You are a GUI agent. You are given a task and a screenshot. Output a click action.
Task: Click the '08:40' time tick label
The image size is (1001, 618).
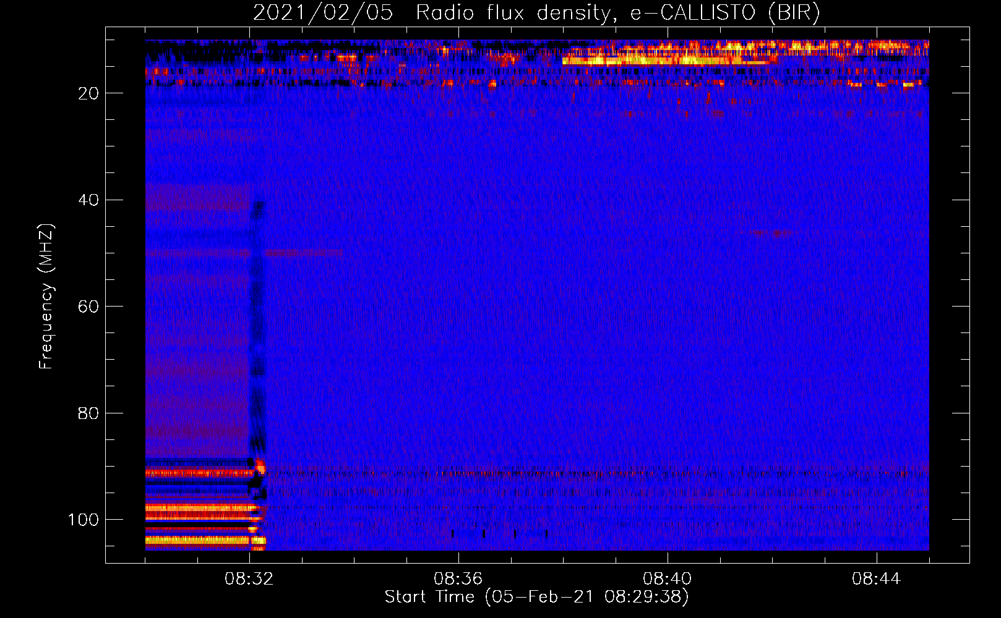pos(668,579)
